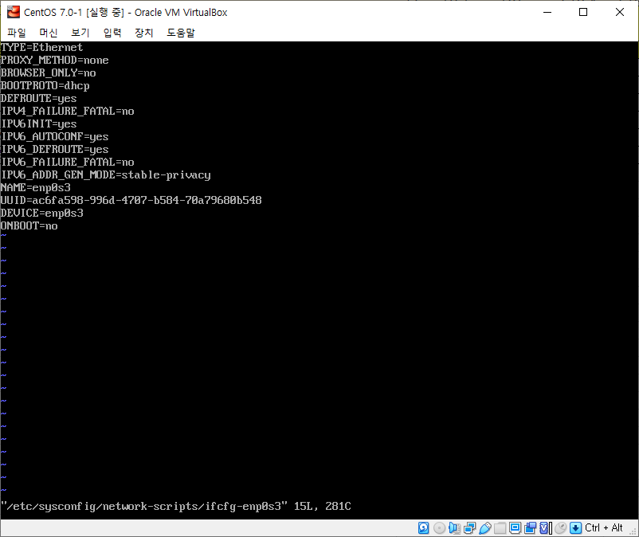Screen dimensions: 639x537
Task: Click the keyboard capture arrow icon
Action: (575, 528)
